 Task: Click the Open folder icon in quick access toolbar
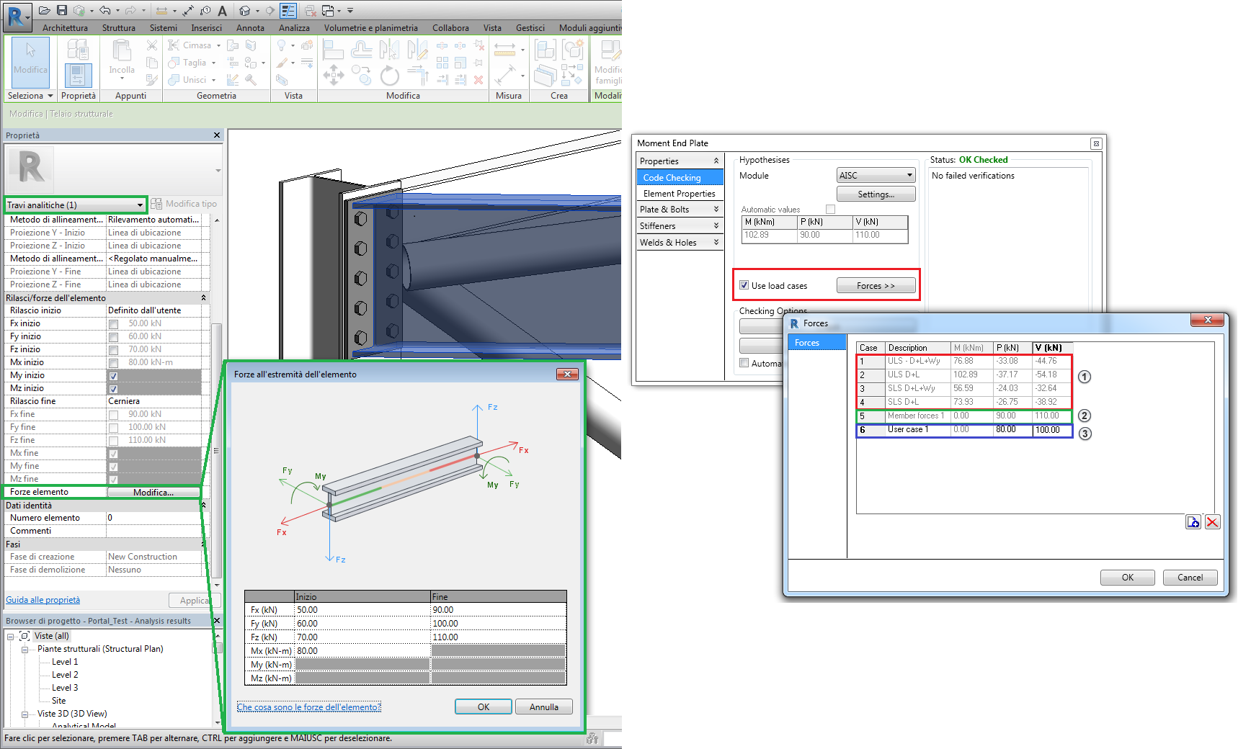tap(45, 10)
